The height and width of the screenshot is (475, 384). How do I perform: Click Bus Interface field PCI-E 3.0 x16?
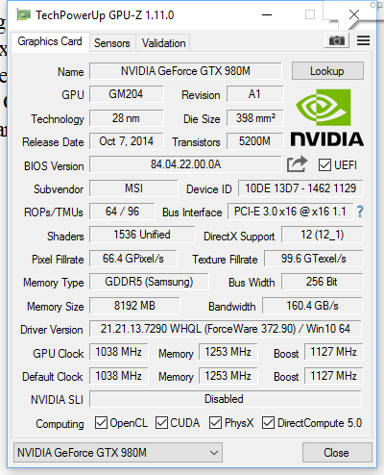(x=290, y=212)
